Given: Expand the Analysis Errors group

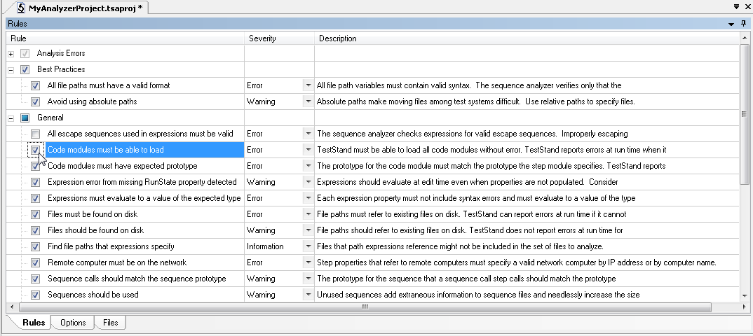Looking at the screenshot, I should (x=11, y=53).
